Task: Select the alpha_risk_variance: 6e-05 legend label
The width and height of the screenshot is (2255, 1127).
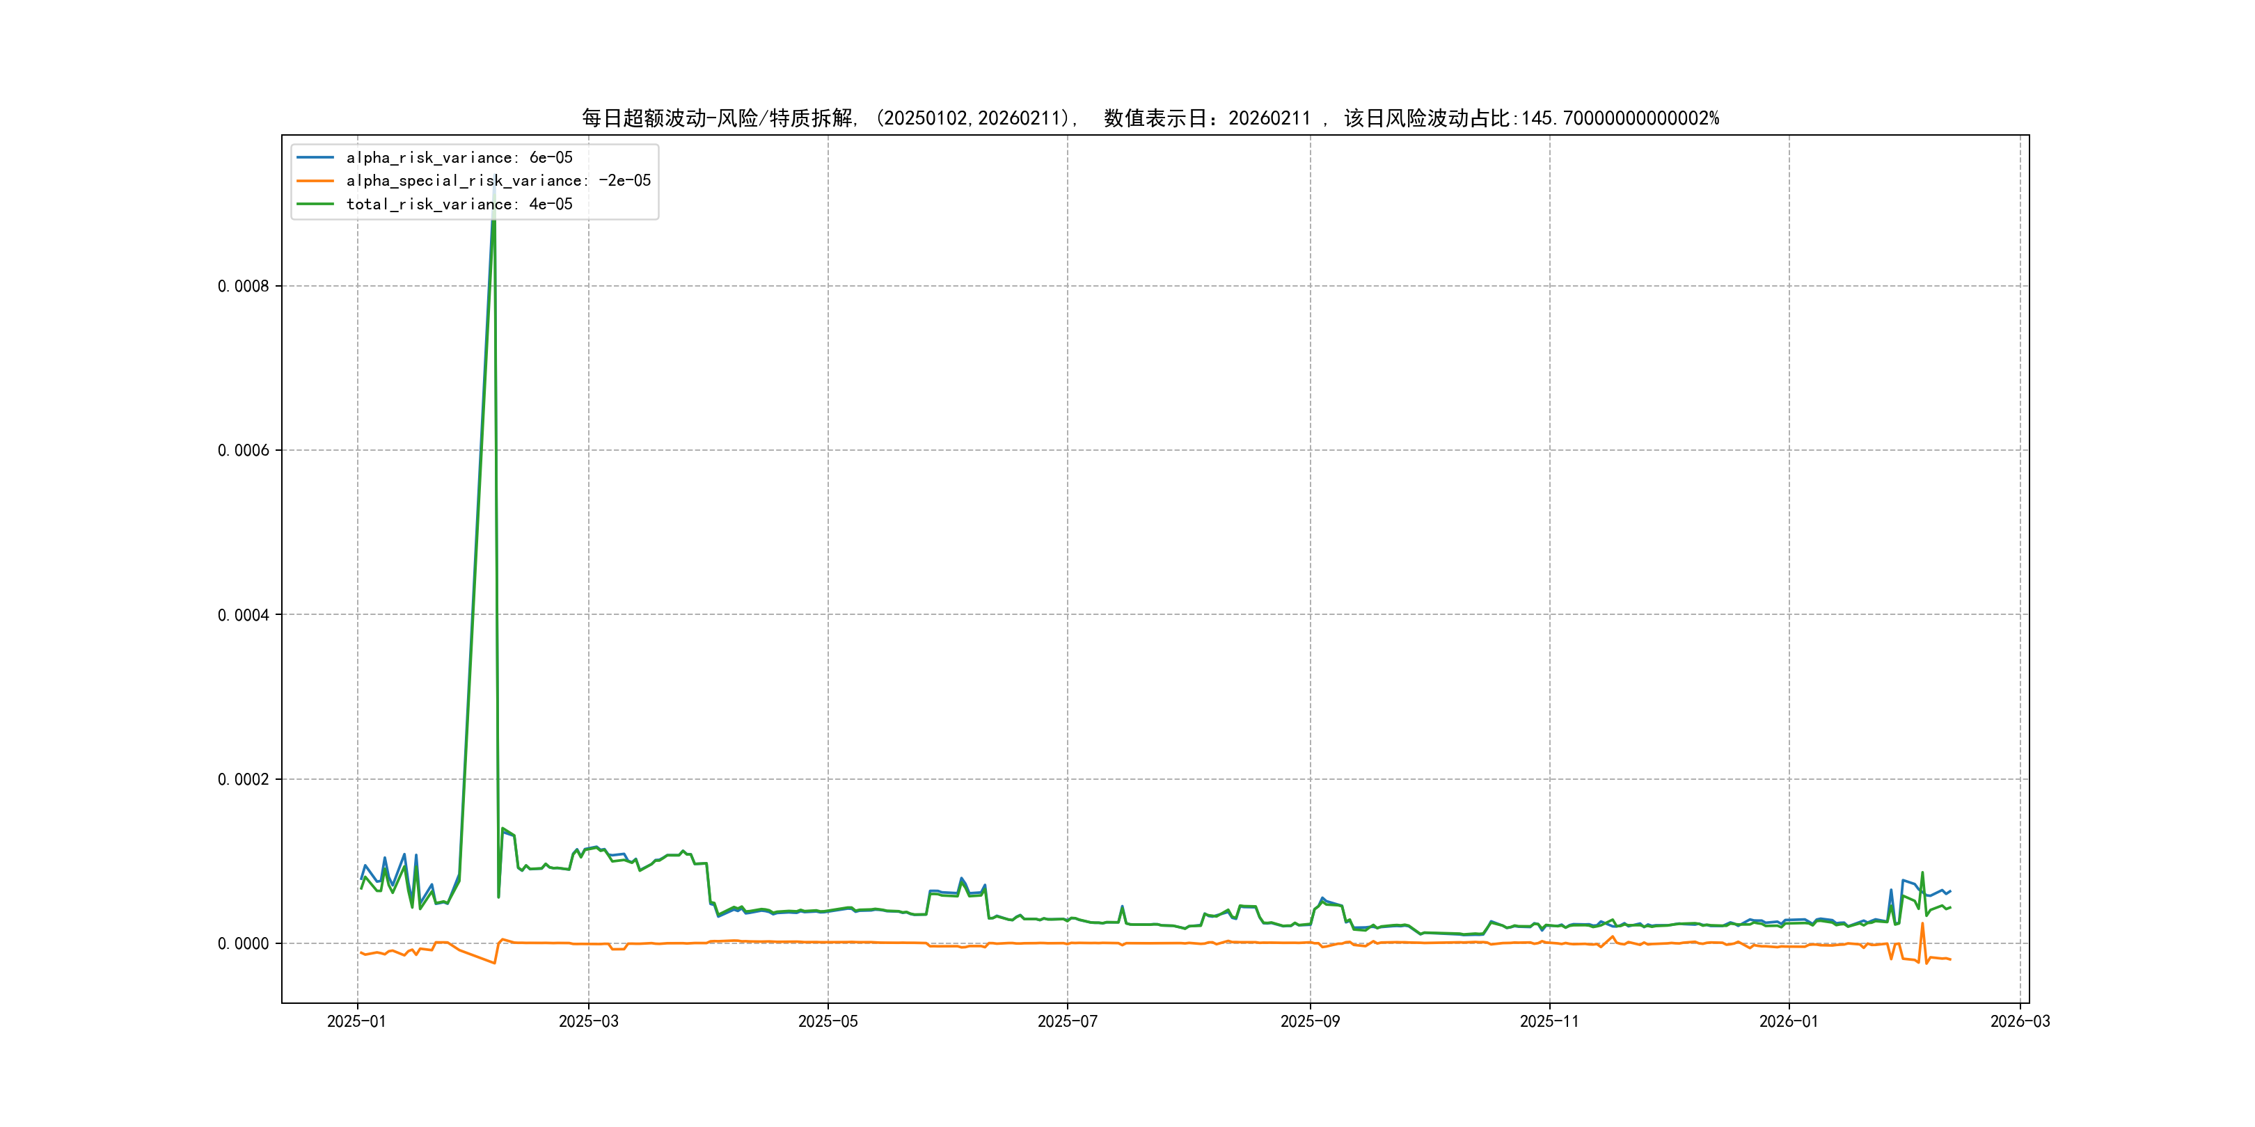Action: [459, 157]
